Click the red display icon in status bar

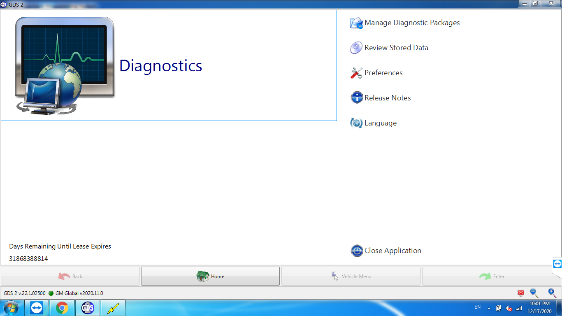(521, 293)
